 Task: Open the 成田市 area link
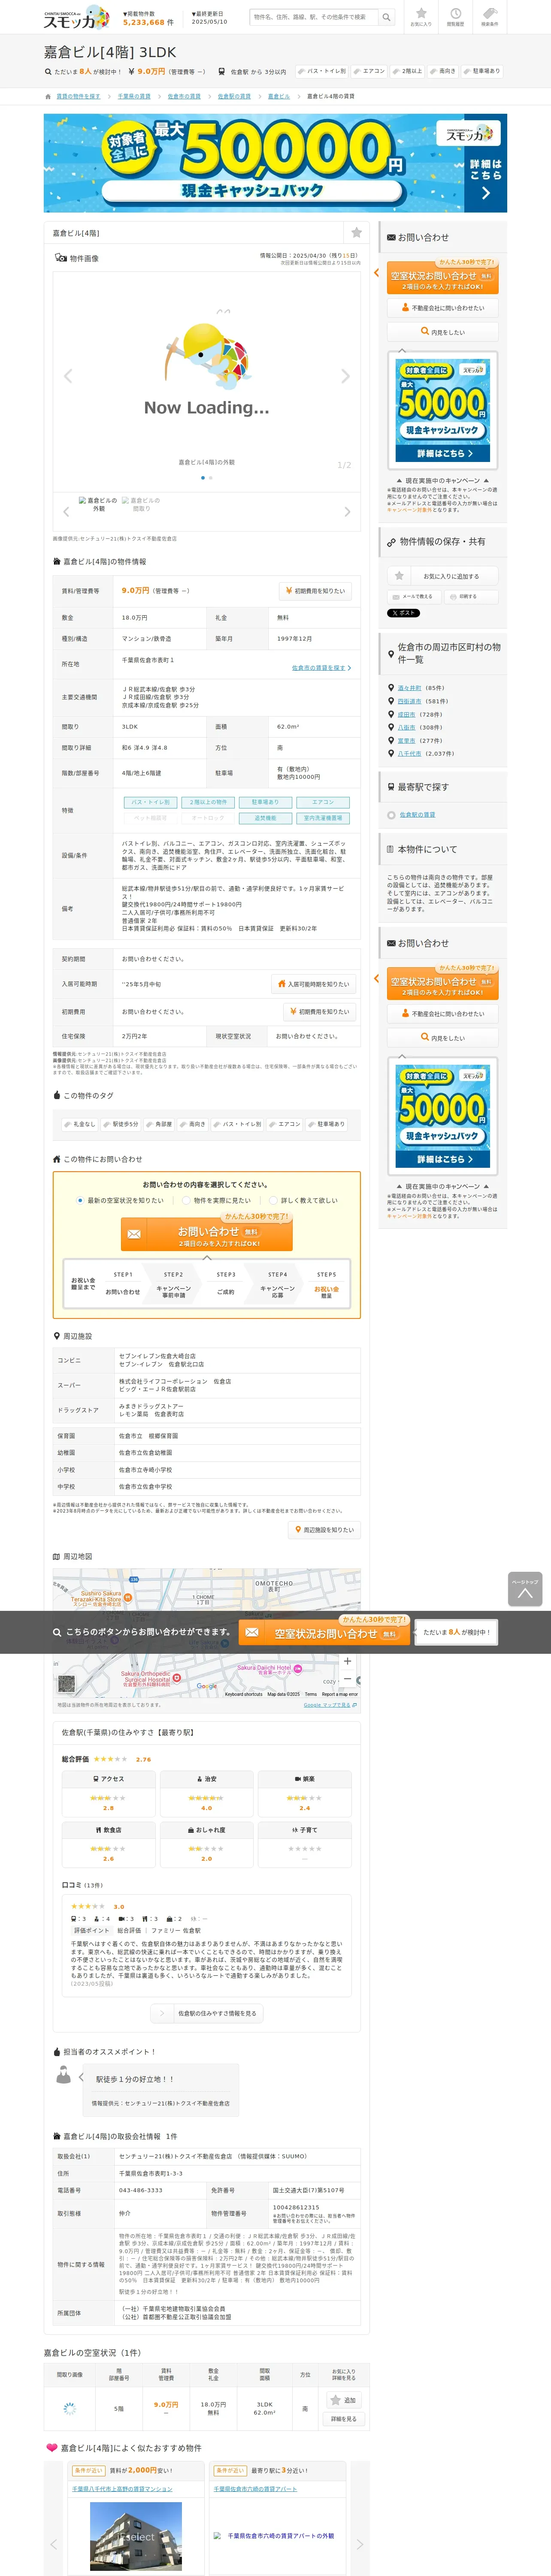(x=406, y=715)
